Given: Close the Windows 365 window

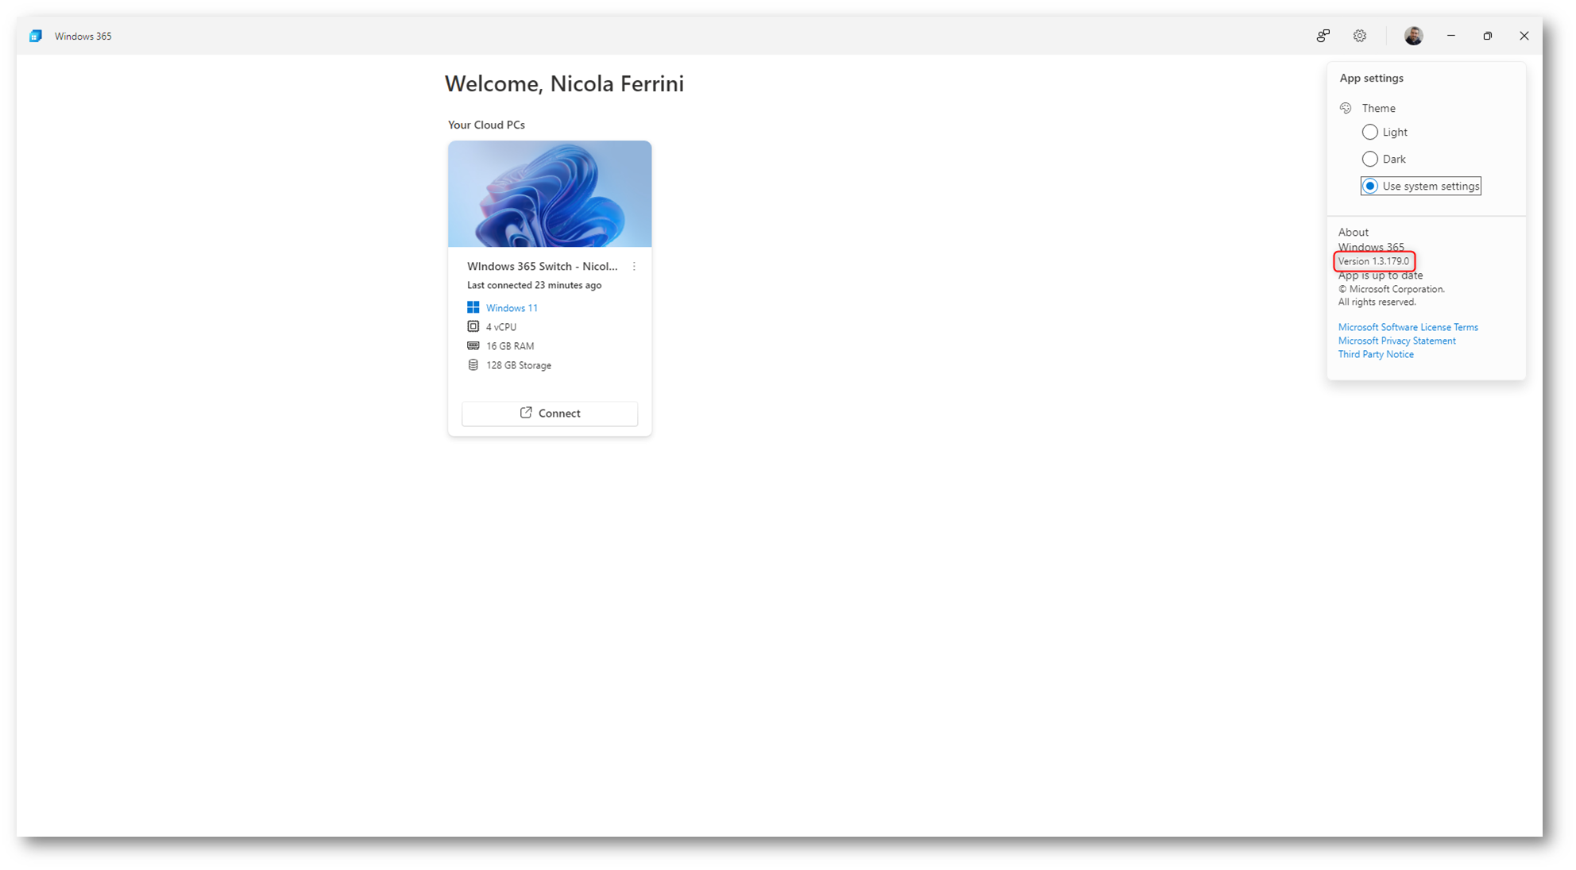Looking at the screenshot, I should (1524, 36).
